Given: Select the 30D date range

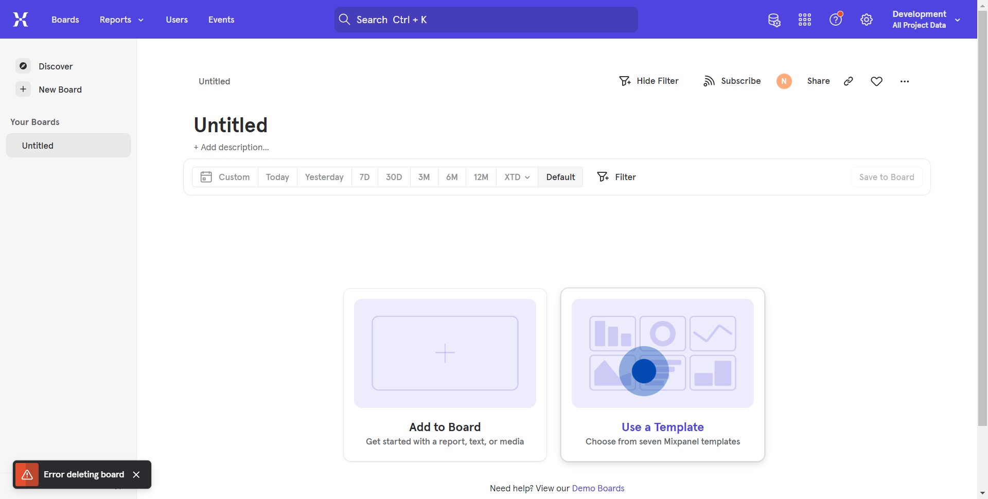Looking at the screenshot, I should click(394, 177).
